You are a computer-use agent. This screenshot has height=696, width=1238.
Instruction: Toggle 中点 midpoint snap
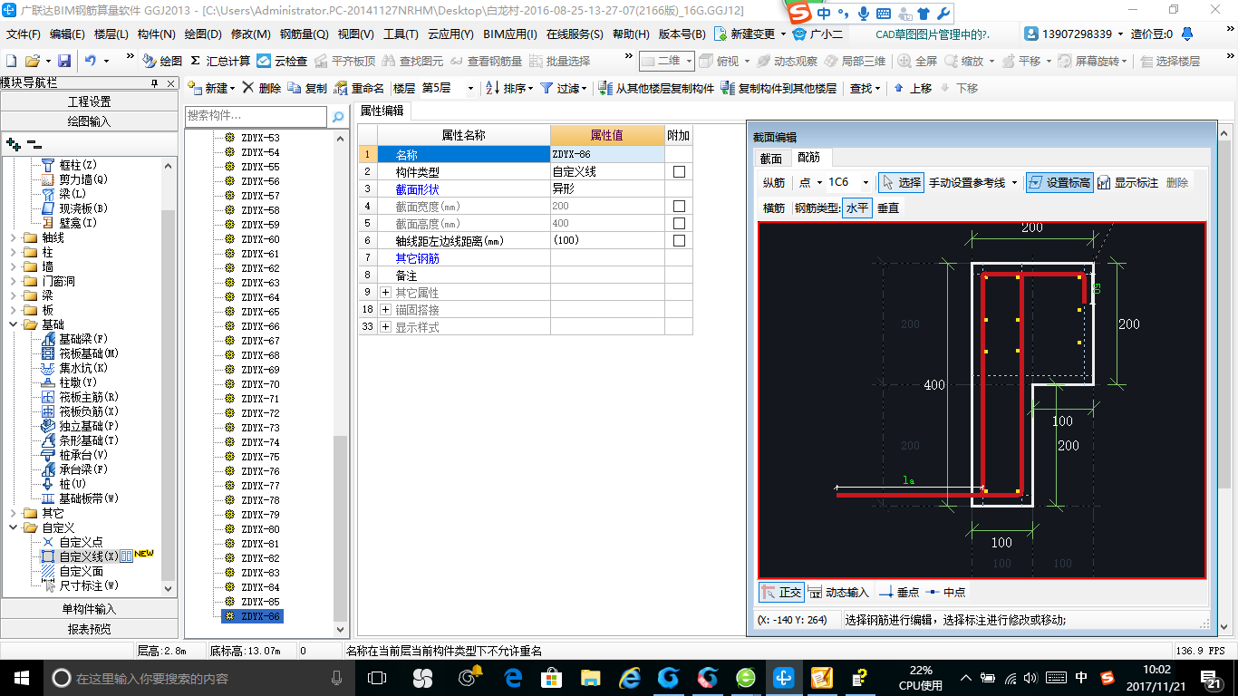pyautogui.click(x=945, y=592)
